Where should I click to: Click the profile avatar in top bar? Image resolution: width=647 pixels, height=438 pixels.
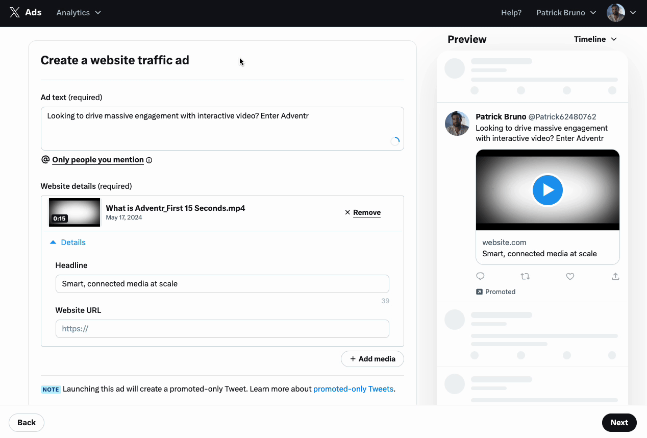click(x=616, y=13)
